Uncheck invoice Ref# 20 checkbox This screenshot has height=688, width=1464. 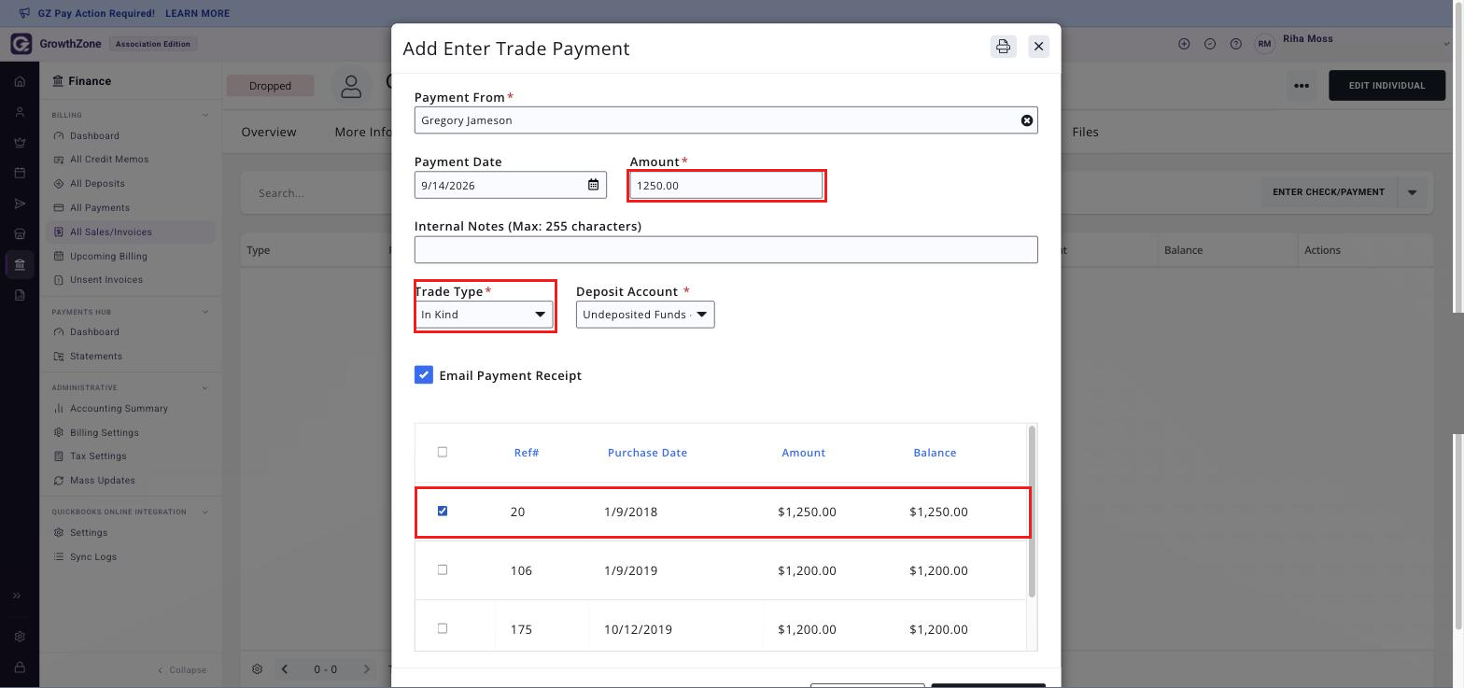443,511
